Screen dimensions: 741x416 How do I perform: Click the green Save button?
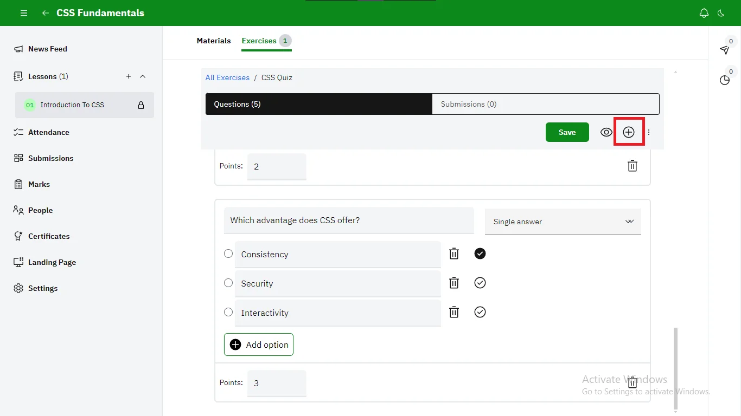point(567,132)
